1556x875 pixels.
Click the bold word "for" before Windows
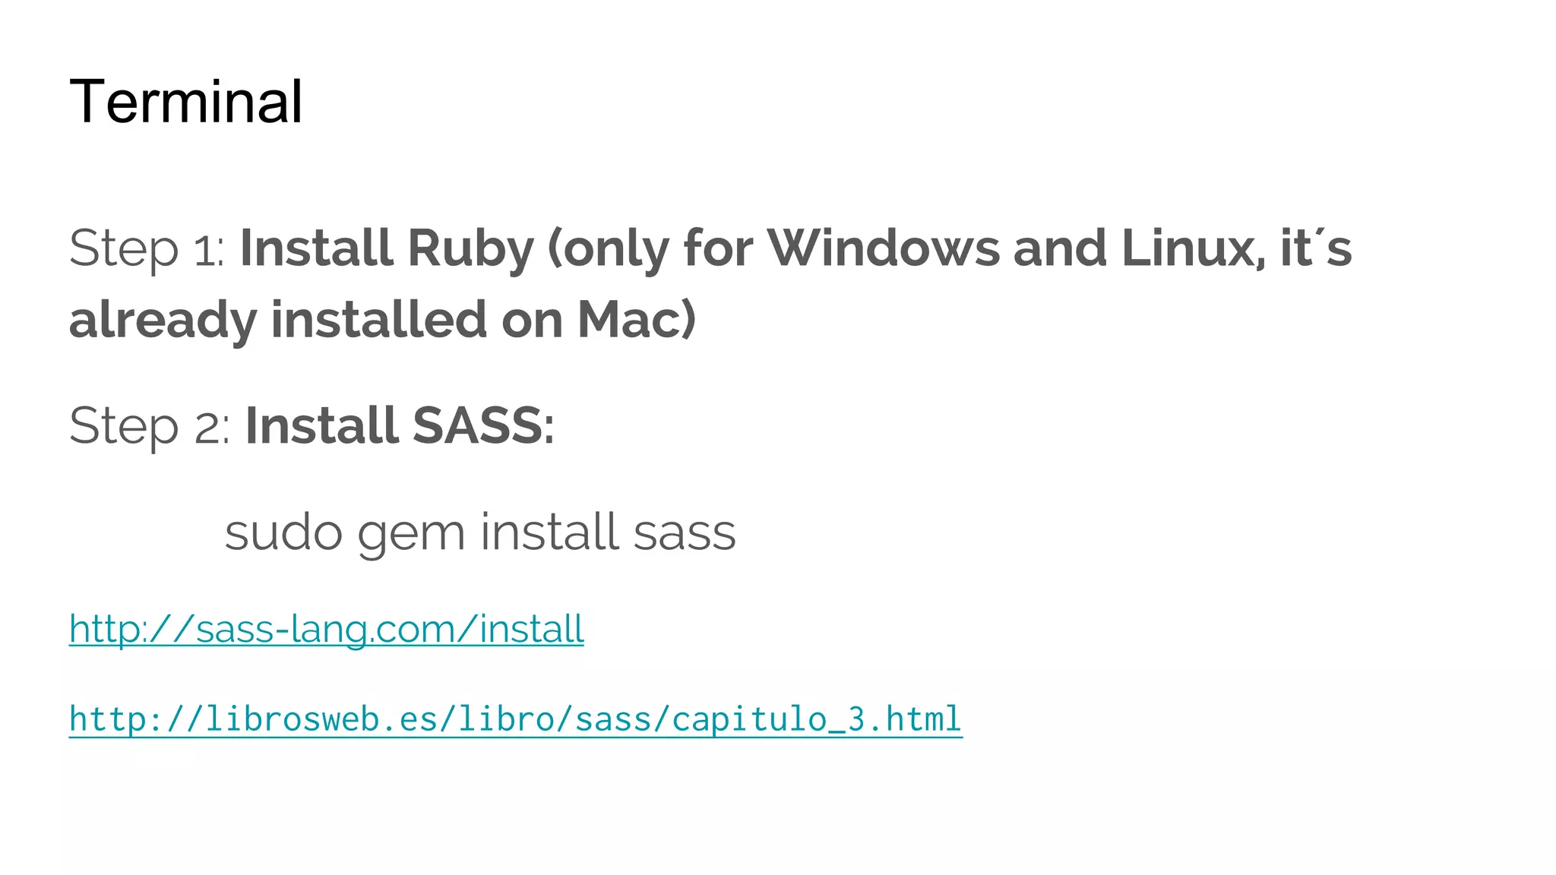[718, 249]
